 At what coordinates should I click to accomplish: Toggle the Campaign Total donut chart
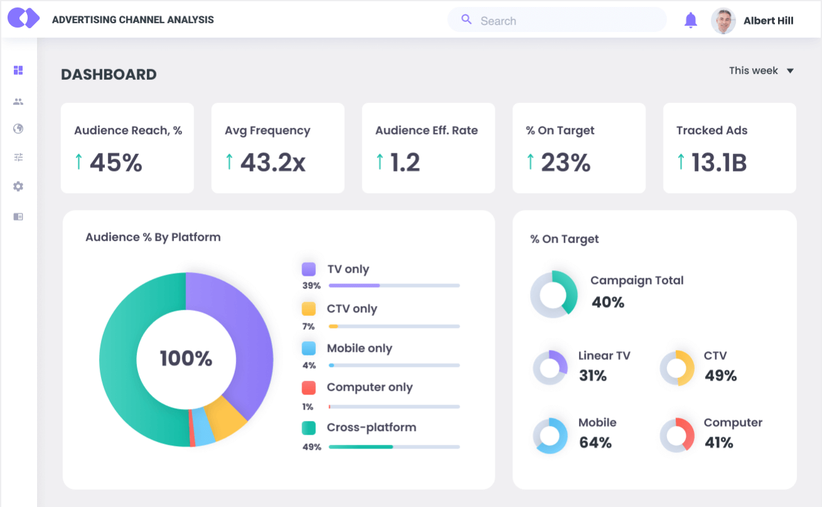[554, 293]
